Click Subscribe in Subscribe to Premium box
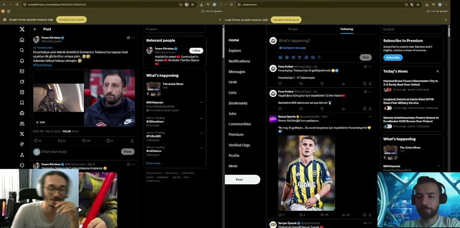The width and height of the screenshot is (460, 228). tap(393, 58)
